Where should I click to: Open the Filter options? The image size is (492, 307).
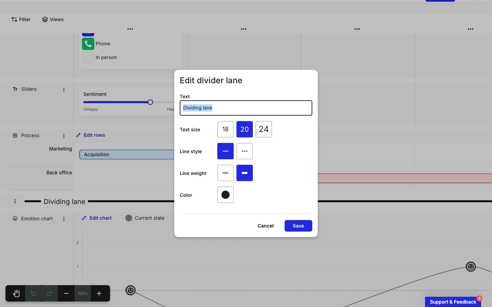click(x=21, y=19)
